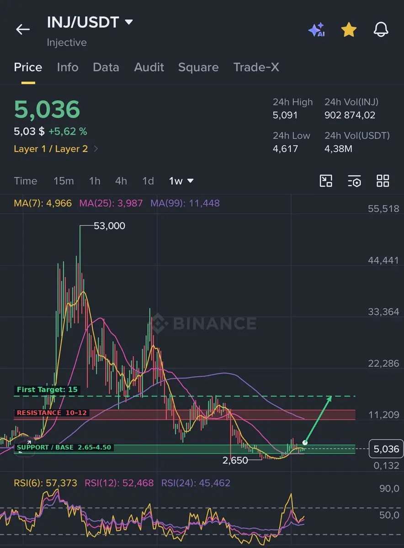Open chart picture-in-picture icon
Image resolution: width=404 pixels, height=548 pixels.
click(x=326, y=181)
